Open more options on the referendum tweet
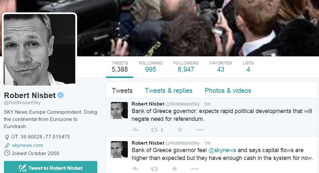The image size is (319, 173). [x=200, y=130]
